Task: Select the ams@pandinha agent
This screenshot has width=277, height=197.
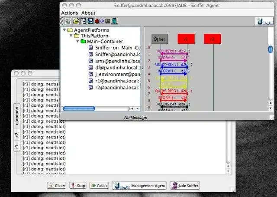Action: pyautogui.click(x=114, y=61)
